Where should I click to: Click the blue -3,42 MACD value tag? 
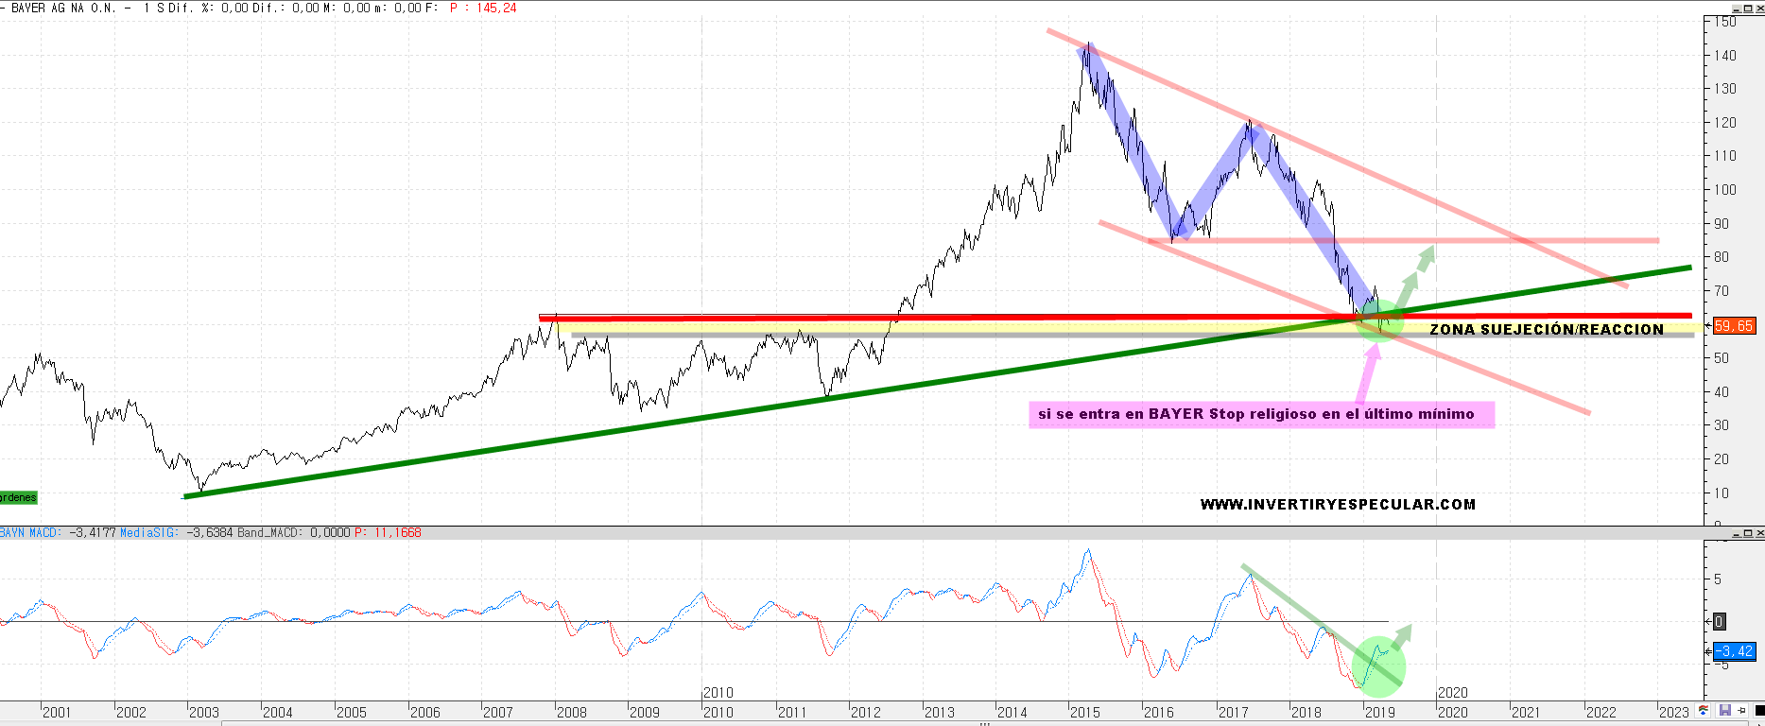point(1735,651)
